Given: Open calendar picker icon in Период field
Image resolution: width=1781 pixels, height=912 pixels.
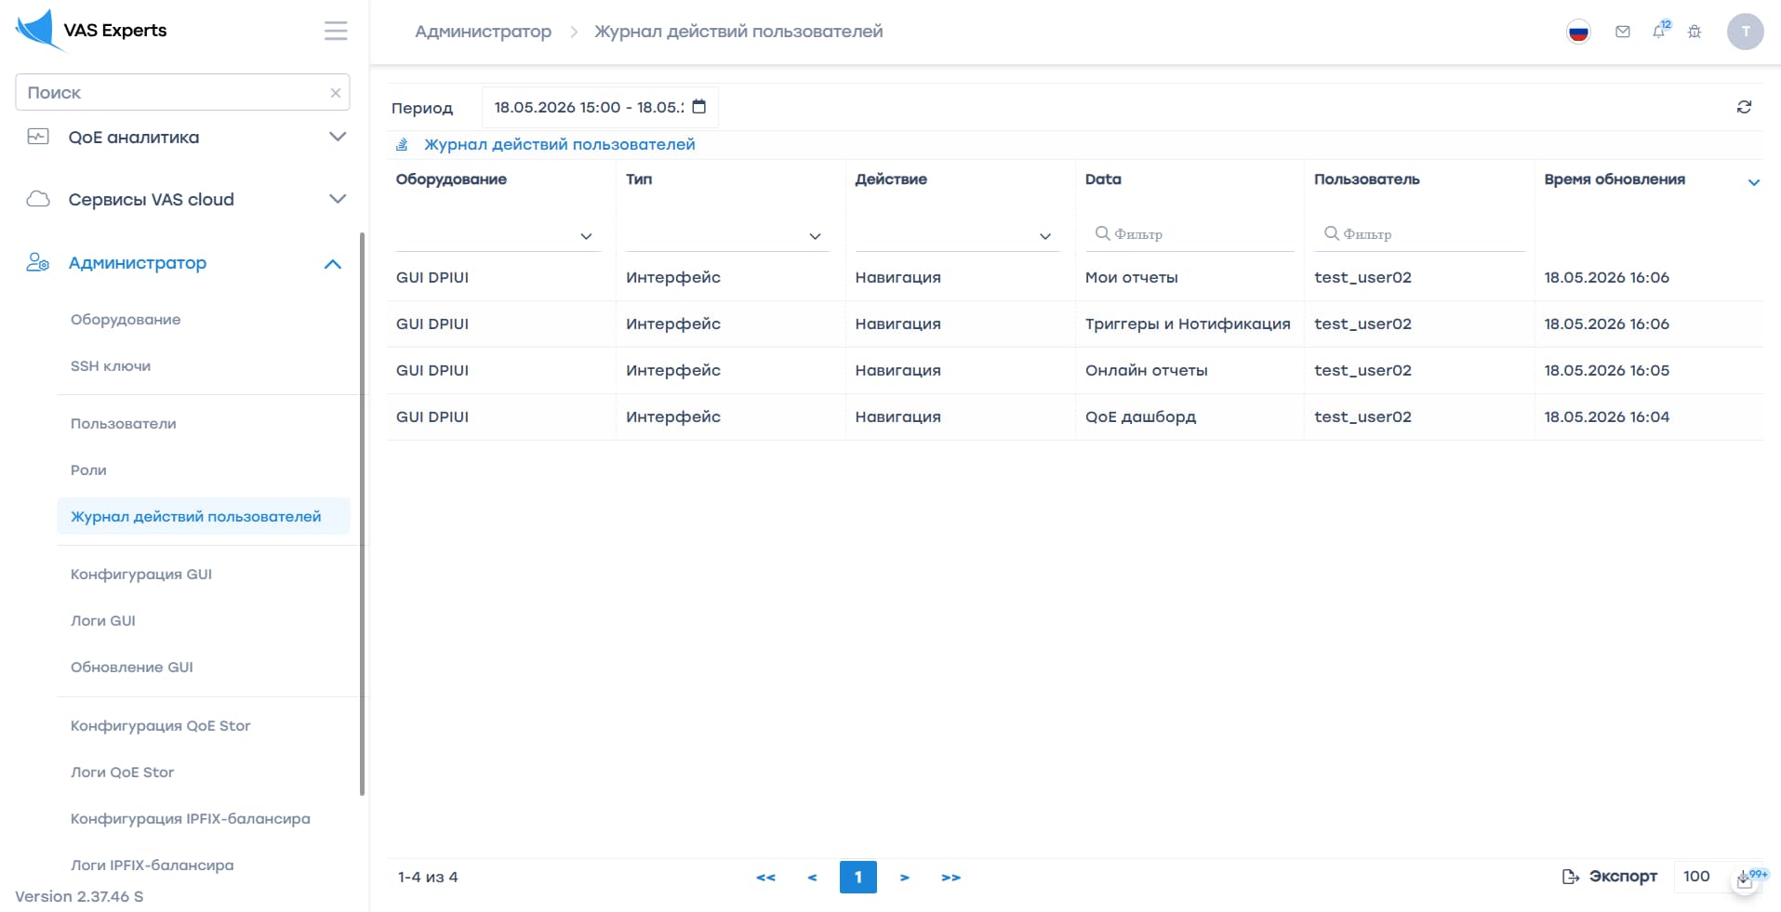Looking at the screenshot, I should pos(699,107).
